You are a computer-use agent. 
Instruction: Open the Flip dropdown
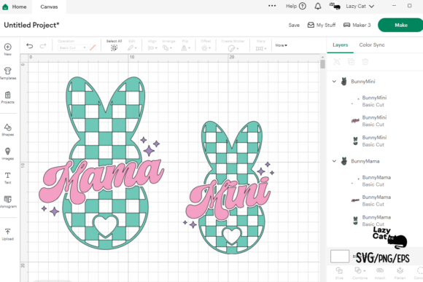[185, 48]
